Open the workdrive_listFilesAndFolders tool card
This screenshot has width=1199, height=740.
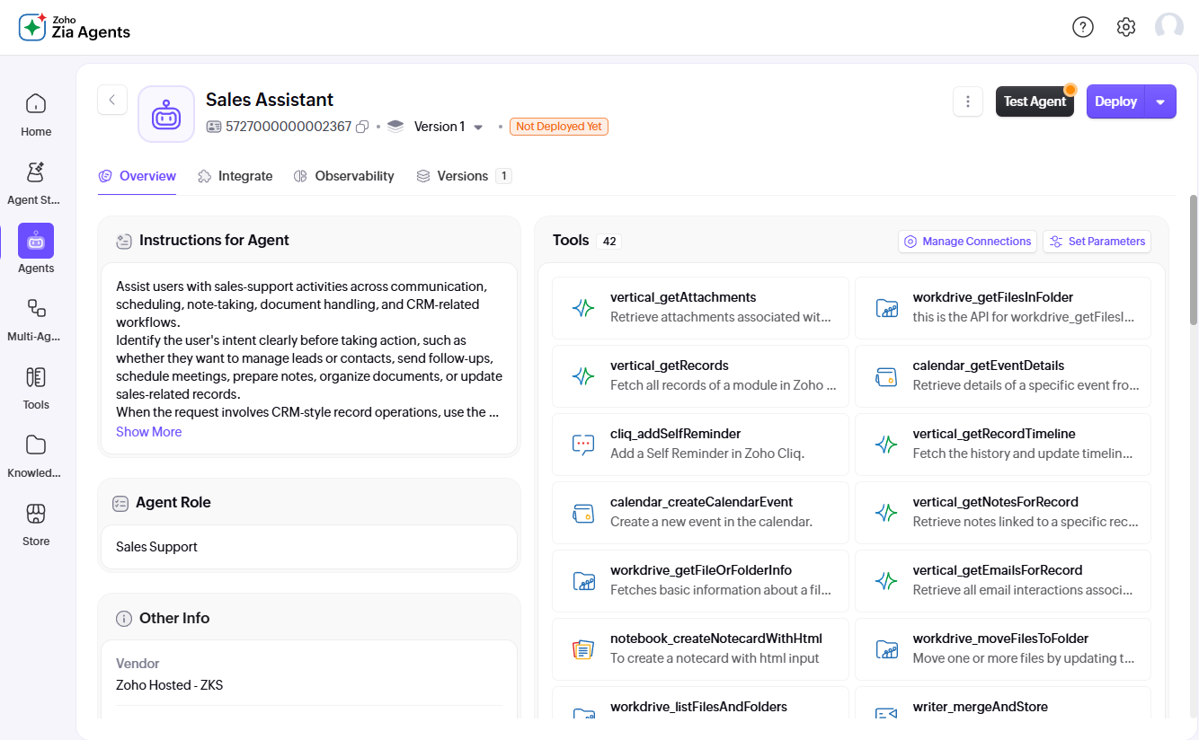(x=700, y=703)
